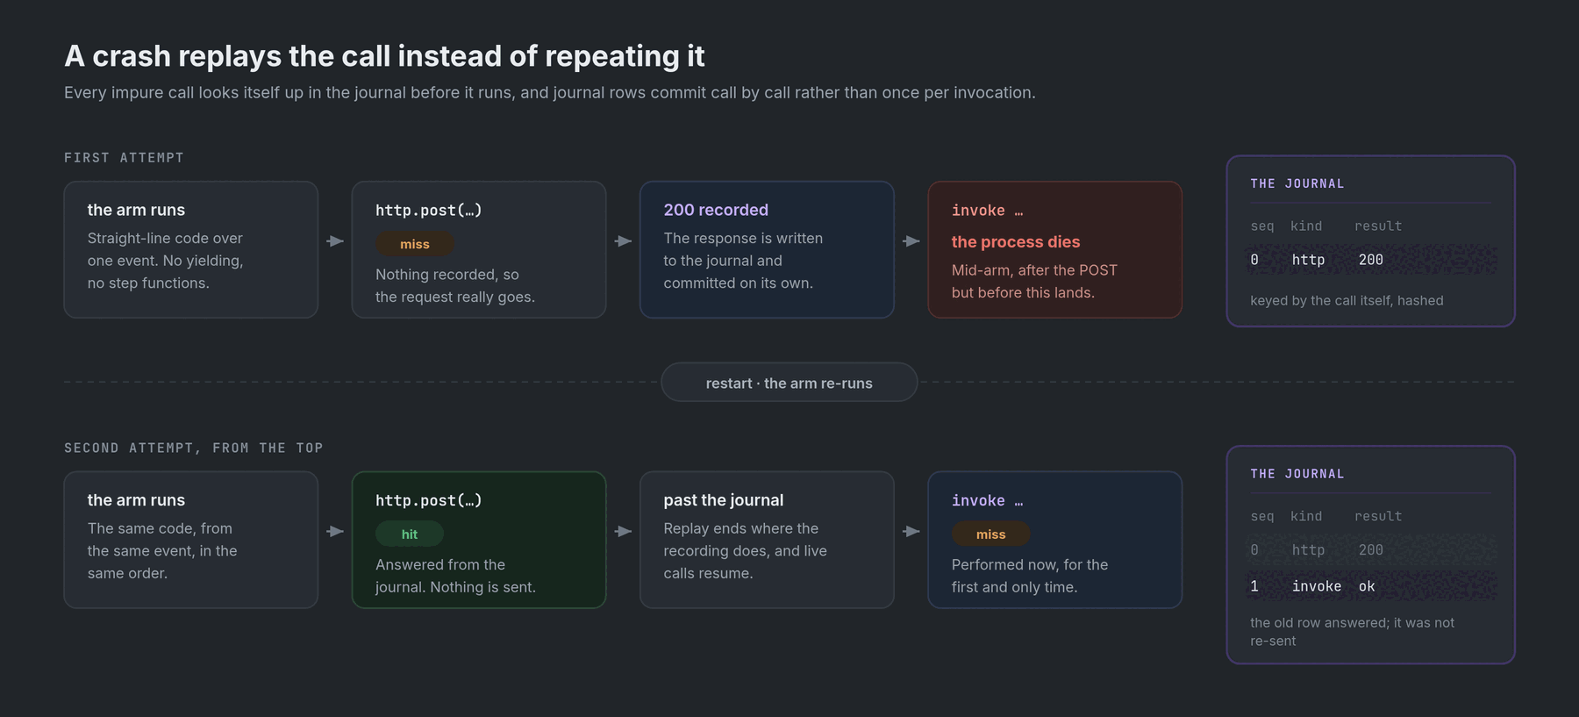
Task: Click the headline "A crash replays the call instead of repeating it"
Action: click(x=384, y=56)
